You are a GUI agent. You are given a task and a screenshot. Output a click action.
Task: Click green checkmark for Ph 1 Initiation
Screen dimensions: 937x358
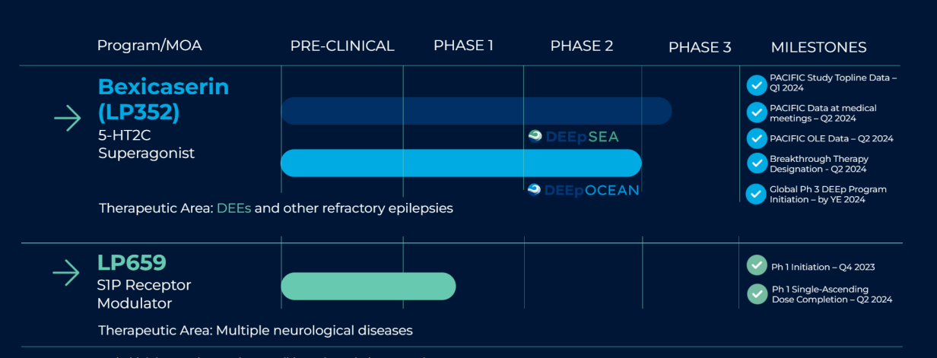(757, 265)
